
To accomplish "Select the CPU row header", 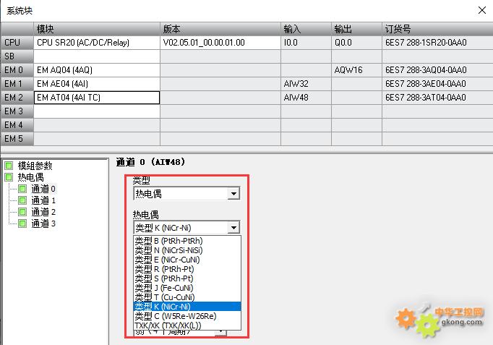I will coord(17,43).
